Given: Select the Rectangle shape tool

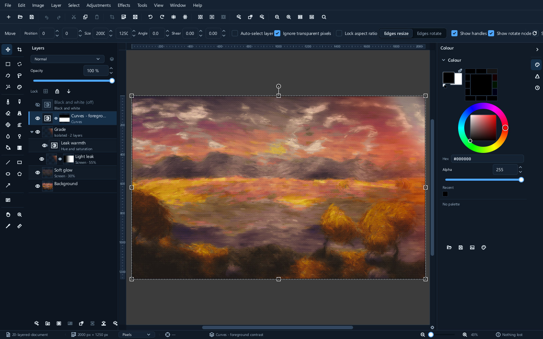Looking at the screenshot, I should [19, 162].
